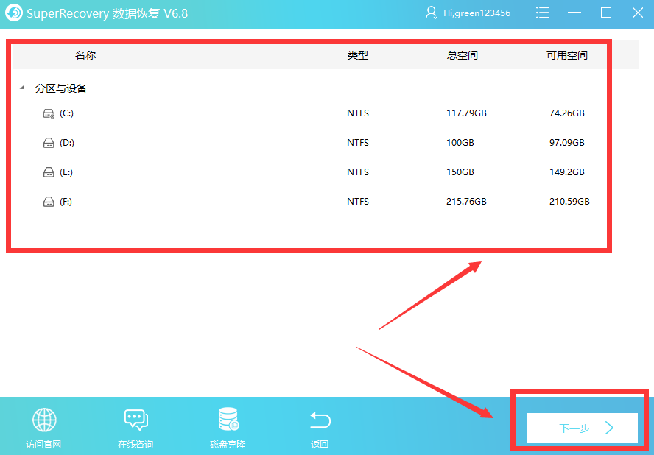This screenshot has width=654, height=455.
Task: Open the user account avatar icon
Action: pos(432,13)
